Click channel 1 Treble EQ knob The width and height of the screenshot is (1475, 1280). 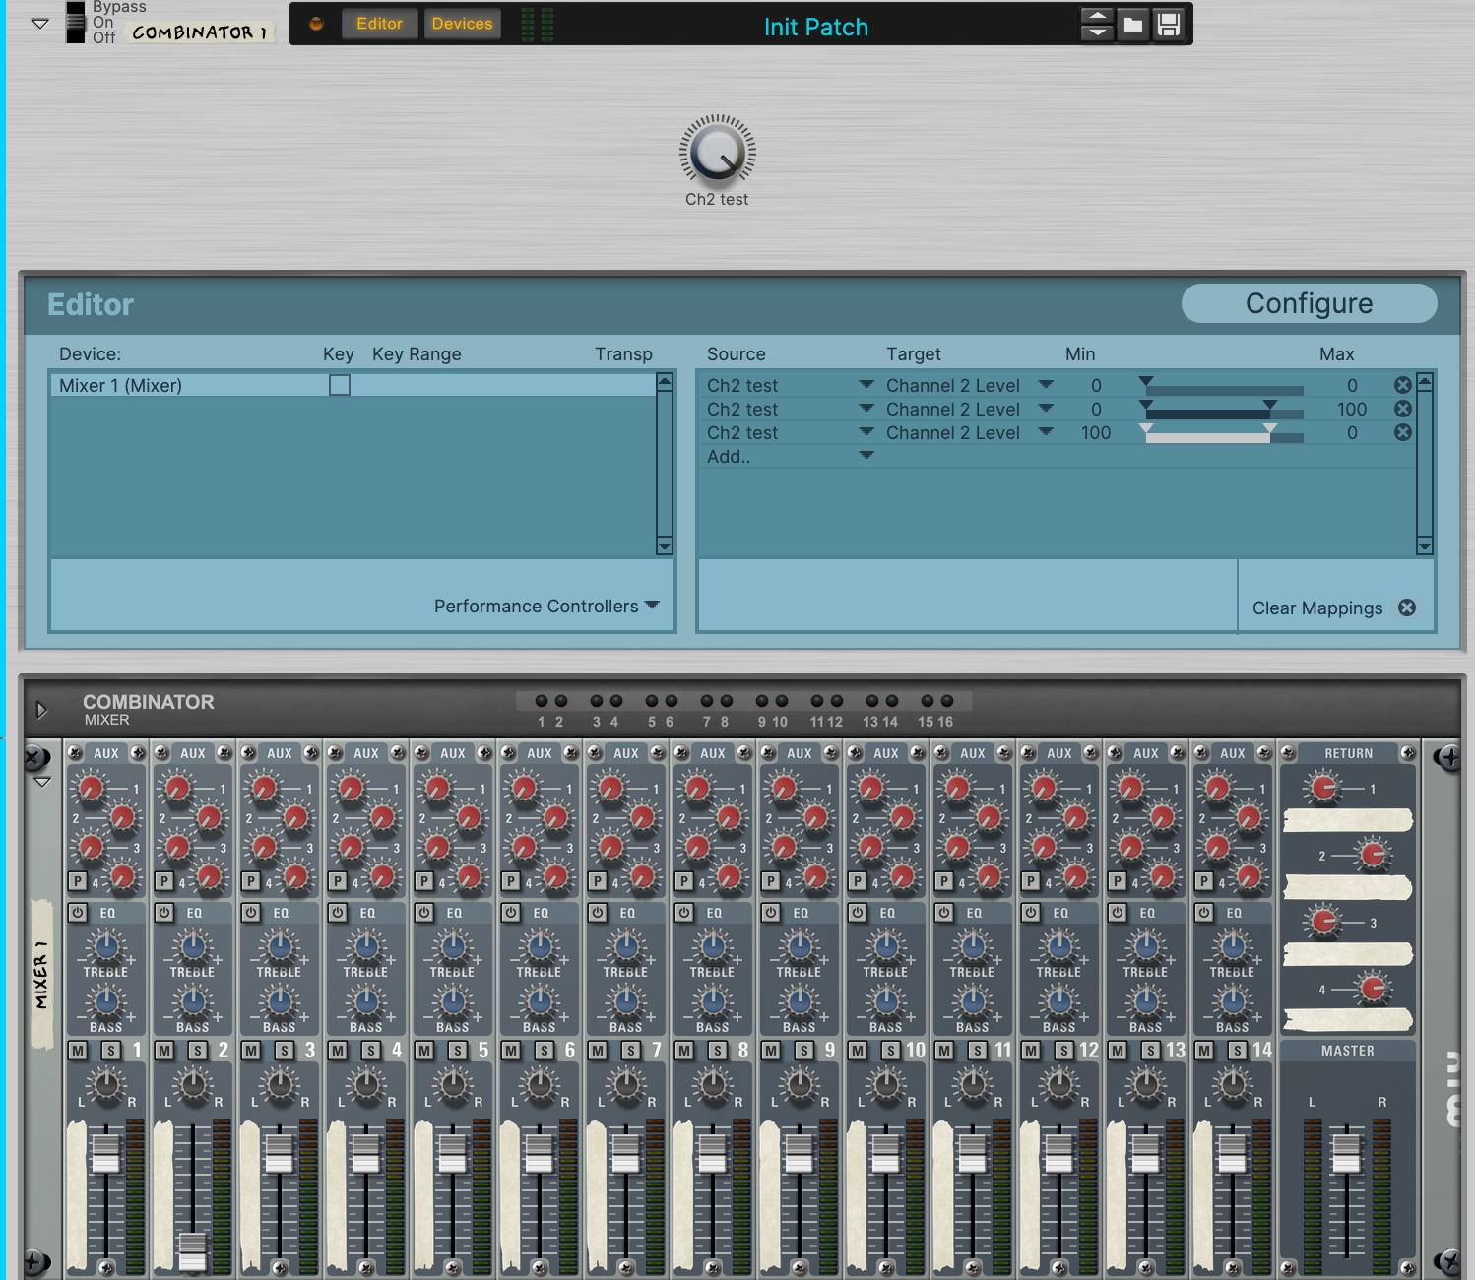pyautogui.click(x=105, y=947)
